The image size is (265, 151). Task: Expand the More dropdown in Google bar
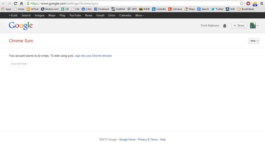[140, 15]
